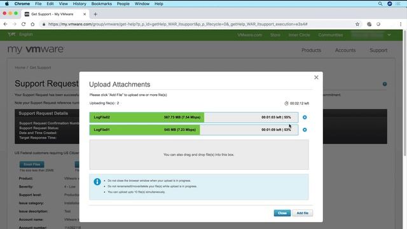Screen dimensions: 407x229
Task: Open the browser home page icon
Action: click(x=32, y=24)
